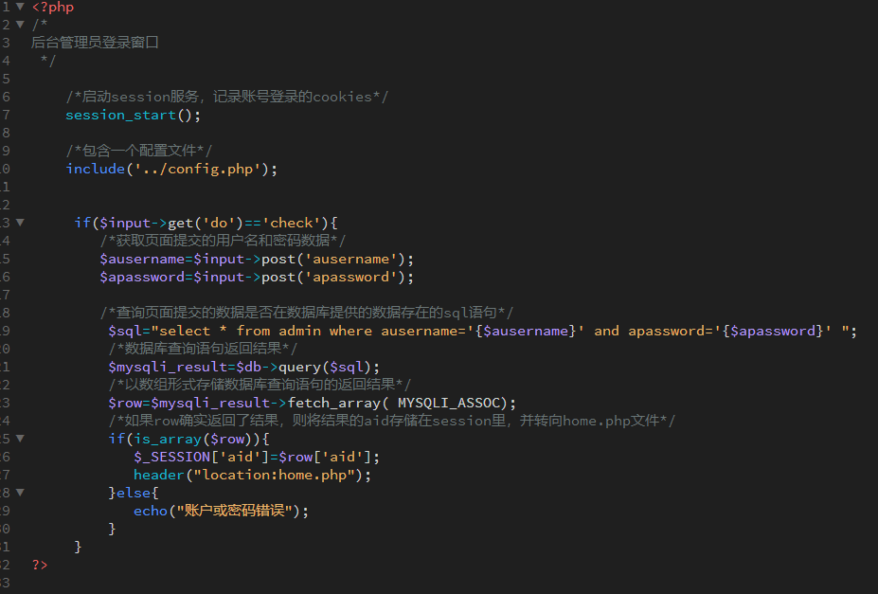Image resolution: width=878 pixels, height=594 pixels.
Task: Click the comment ending with sql语句
Action: (x=307, y=313)
